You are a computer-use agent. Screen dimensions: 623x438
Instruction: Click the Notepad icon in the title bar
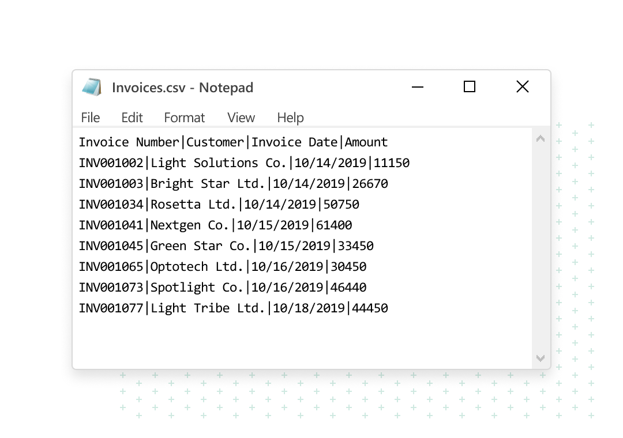(x=92, y=87)
